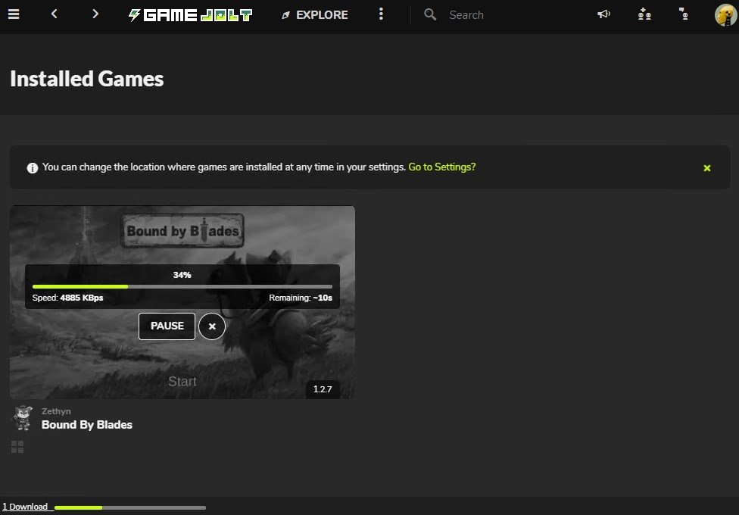Open the megaphone announcements icon

click(x=603, y=14)
